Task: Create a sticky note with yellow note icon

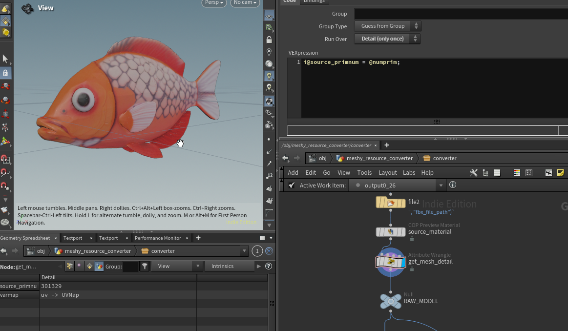Action: [x=560, y=173]
